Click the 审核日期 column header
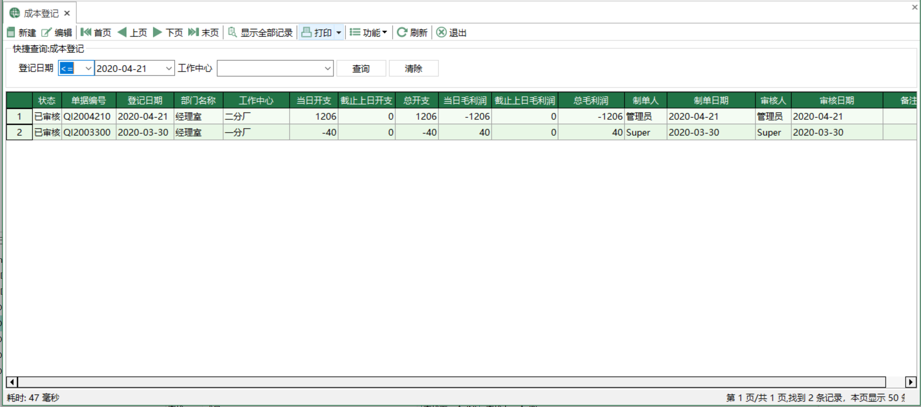This screenshot has width=921, height=407. [x=837, y=100]
